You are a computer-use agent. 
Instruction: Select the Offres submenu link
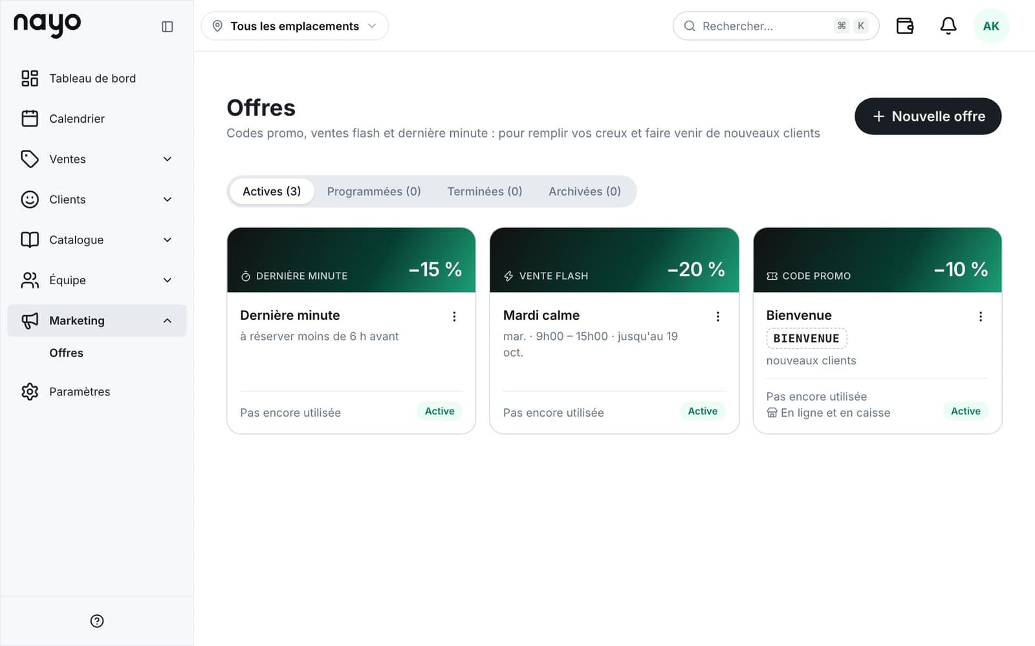67,353
